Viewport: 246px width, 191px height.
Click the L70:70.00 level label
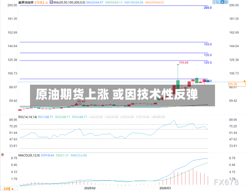tap(143, 117)
